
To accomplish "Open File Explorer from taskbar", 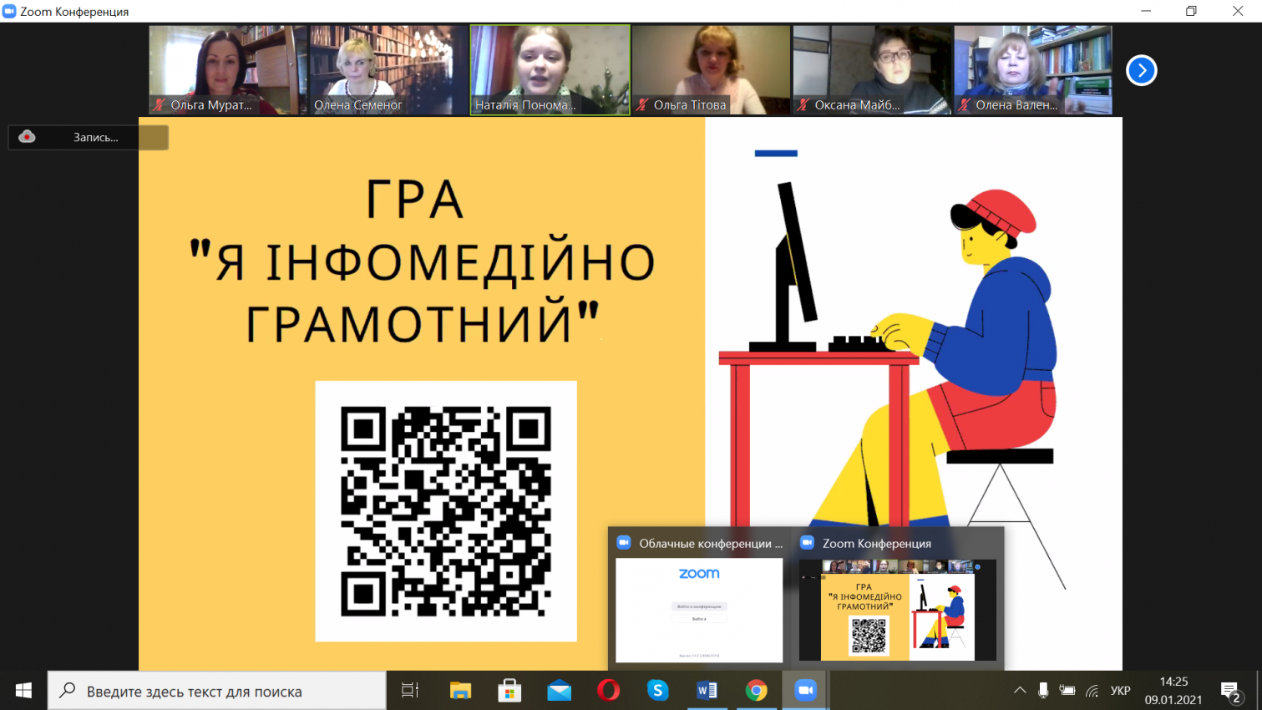I will pyautogui.click(x=460, y=691).
